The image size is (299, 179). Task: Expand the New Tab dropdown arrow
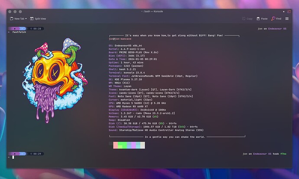click(26, 19)
